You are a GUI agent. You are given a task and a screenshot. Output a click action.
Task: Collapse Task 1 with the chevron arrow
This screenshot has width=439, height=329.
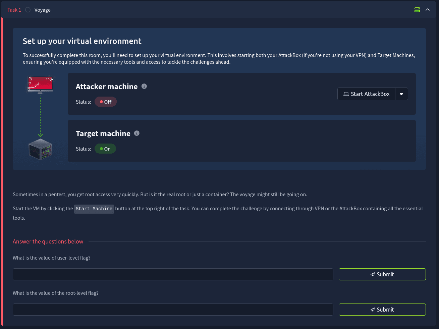coord(428,10)
